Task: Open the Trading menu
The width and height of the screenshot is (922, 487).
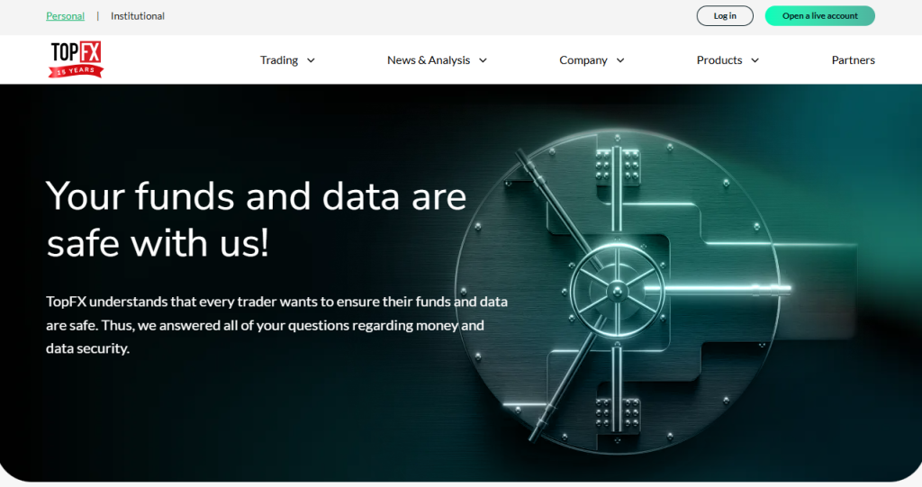Action: pos(279,60)
